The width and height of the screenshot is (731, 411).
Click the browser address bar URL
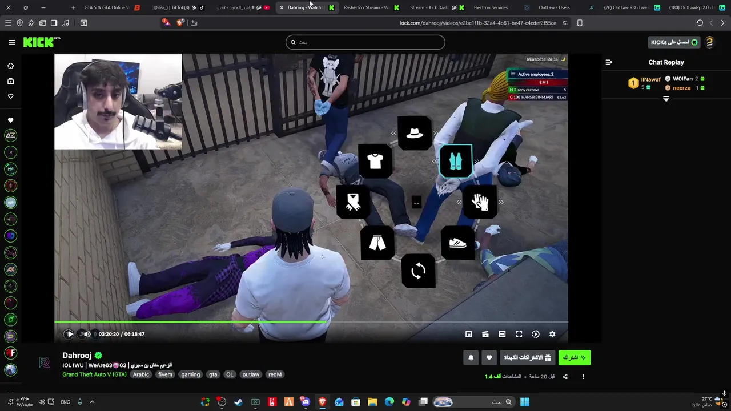pos(478,23)
